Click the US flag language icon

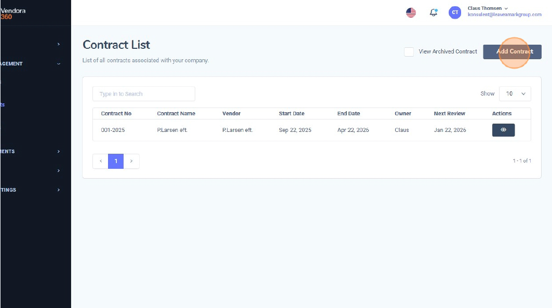coord(411,13)
